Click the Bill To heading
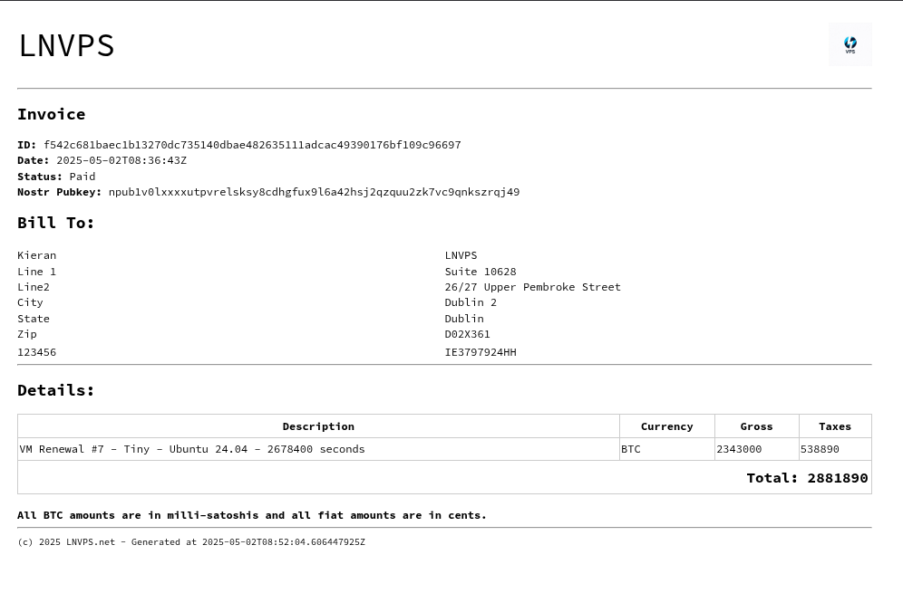The image size is (903, 593). tap(55, 223)
